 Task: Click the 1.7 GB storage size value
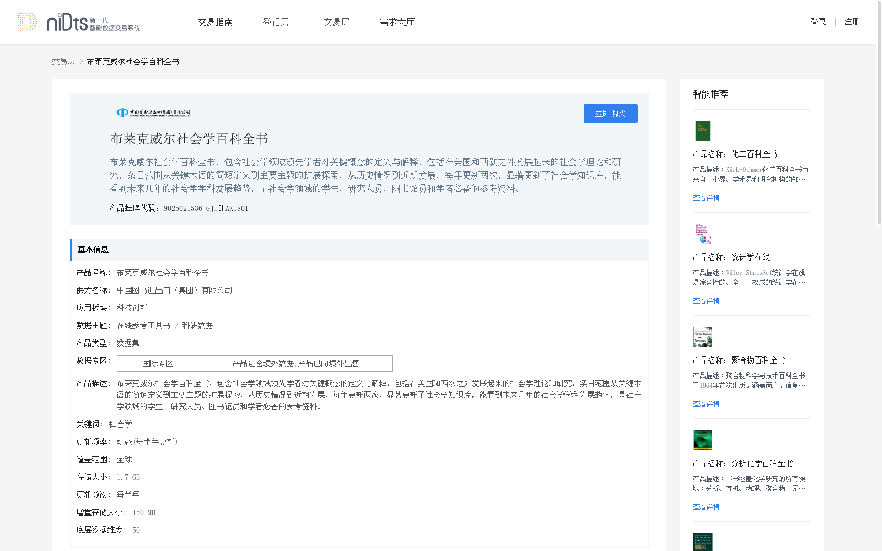coord(128,477)
